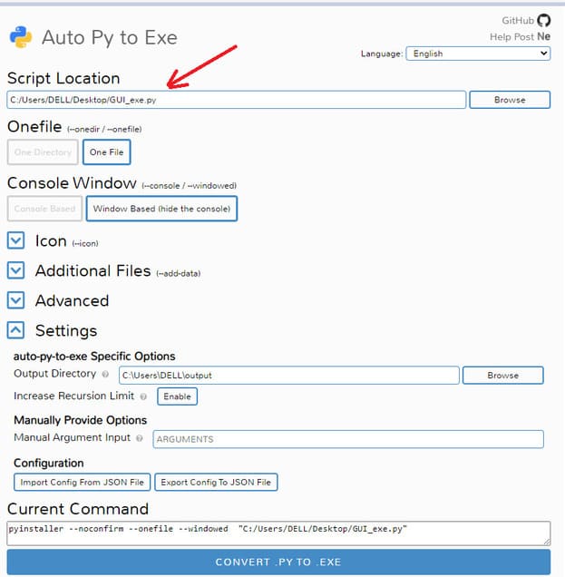Select the One File option
The width and height of the screenshot is (565, 577).
click(107, 152)
